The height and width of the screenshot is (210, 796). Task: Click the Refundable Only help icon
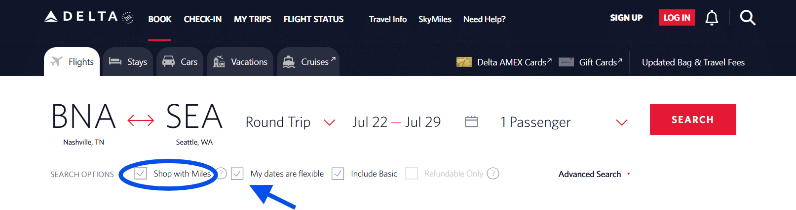pos(493,174)
